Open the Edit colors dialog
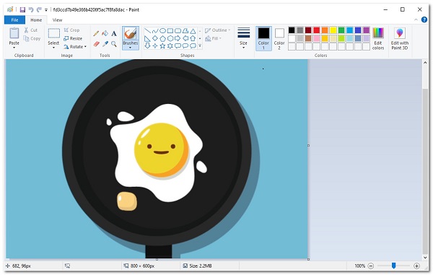Viewport: 433px width, 275px height. [x=378, y=38]
